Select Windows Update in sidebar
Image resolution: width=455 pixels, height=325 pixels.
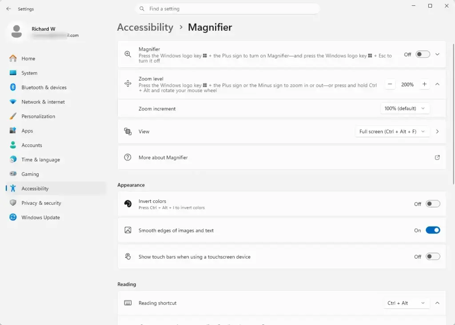pyautogui.click(x=56, y=217)
